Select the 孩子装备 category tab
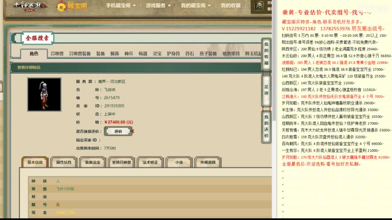 [x=208, y=54]
